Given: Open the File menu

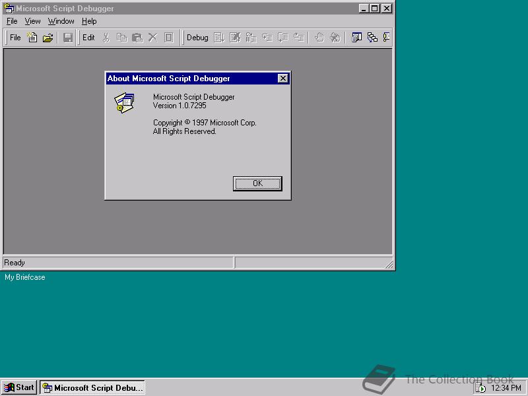Looking at the screenshot, I should click(x=12, y=21).
